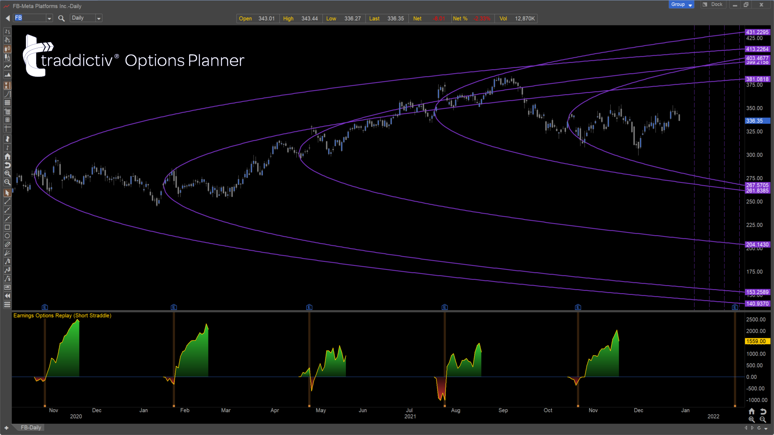Image resolution: width=774 pixels, height=435 pixels.
Task: Toggle chart grid lines icon
Action: pyautogui.click(x=7, y=103)
